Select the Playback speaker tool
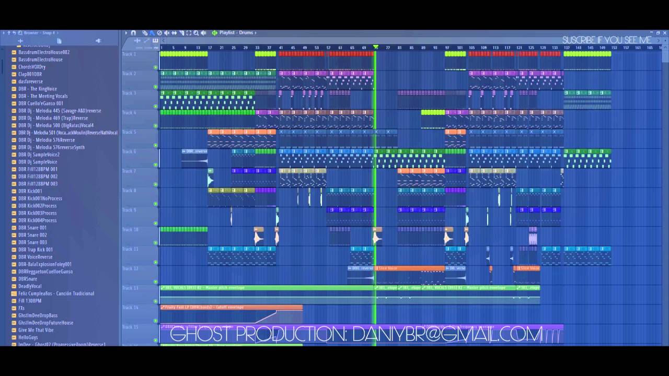 click(203, 33)
